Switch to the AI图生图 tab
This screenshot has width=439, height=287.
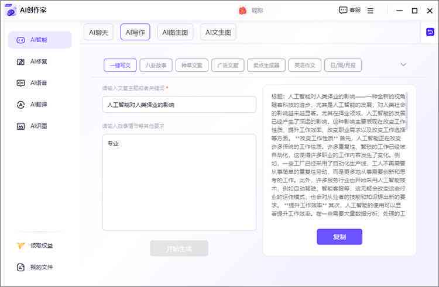click(175, 32)
